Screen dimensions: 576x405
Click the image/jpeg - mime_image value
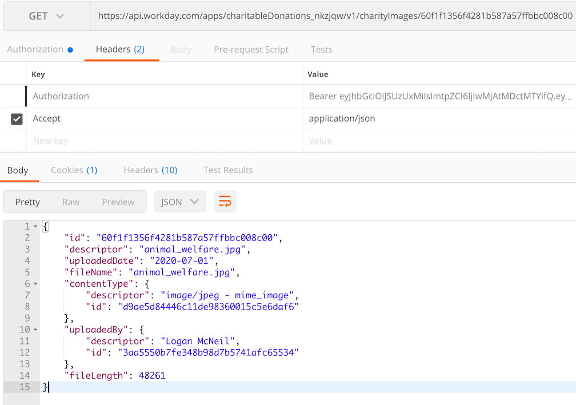[227, 295]
